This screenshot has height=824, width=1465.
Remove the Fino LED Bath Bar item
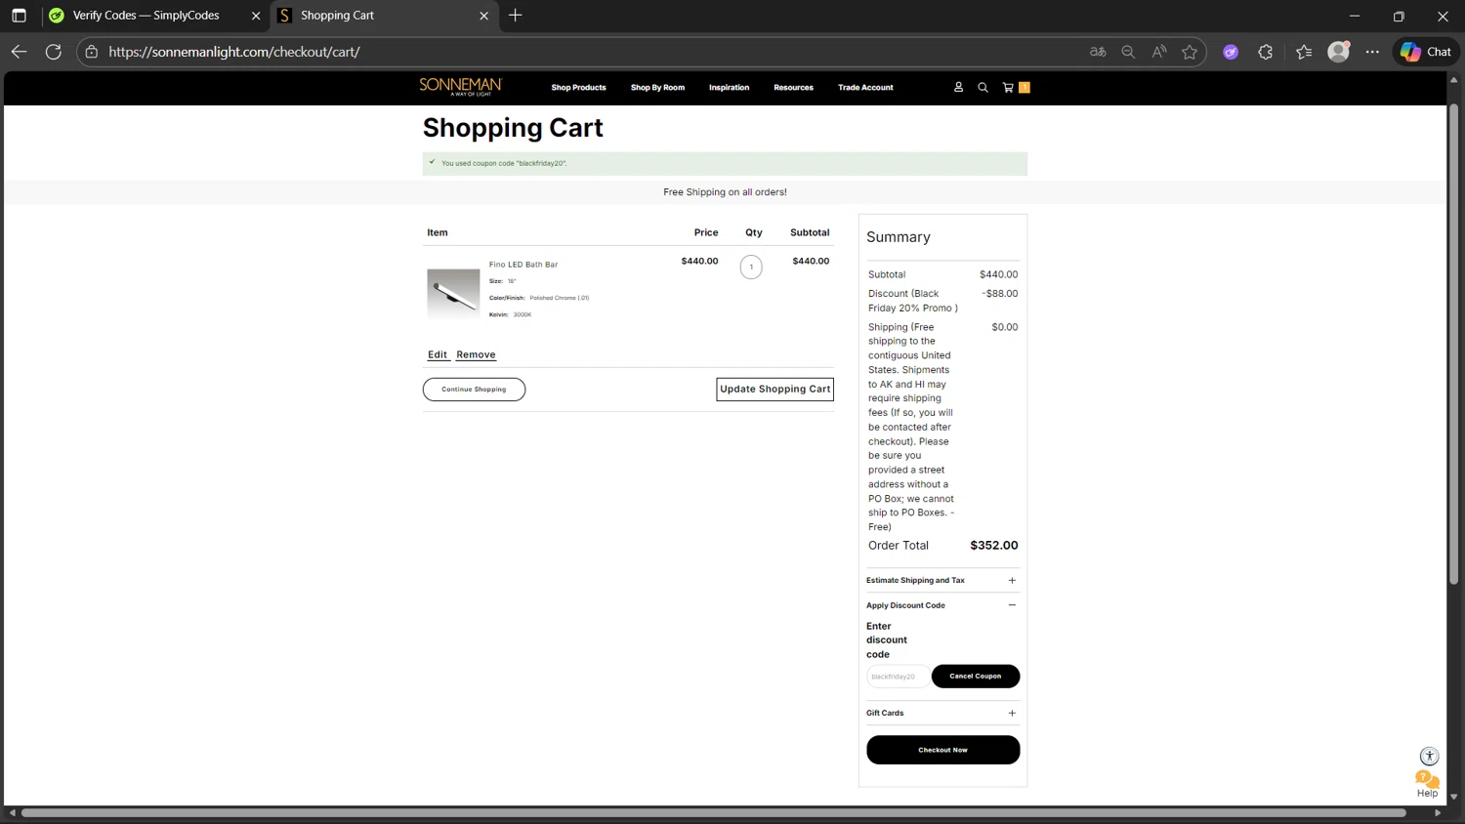coord(476,354)
